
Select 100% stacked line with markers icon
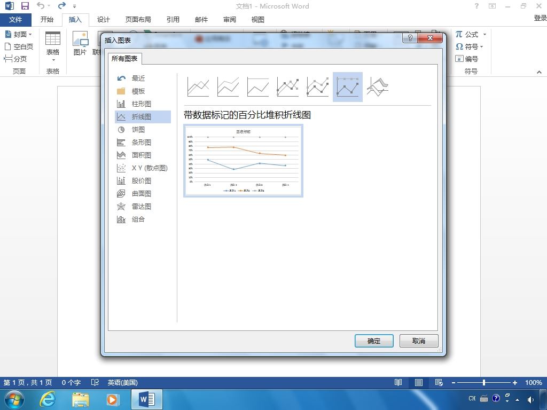pos(348,87)
